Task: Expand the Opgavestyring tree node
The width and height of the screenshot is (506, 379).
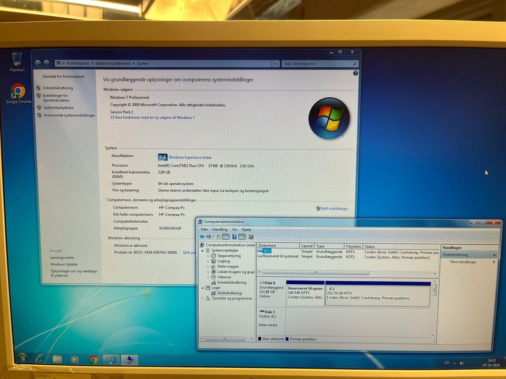Action: click(208, 256)
